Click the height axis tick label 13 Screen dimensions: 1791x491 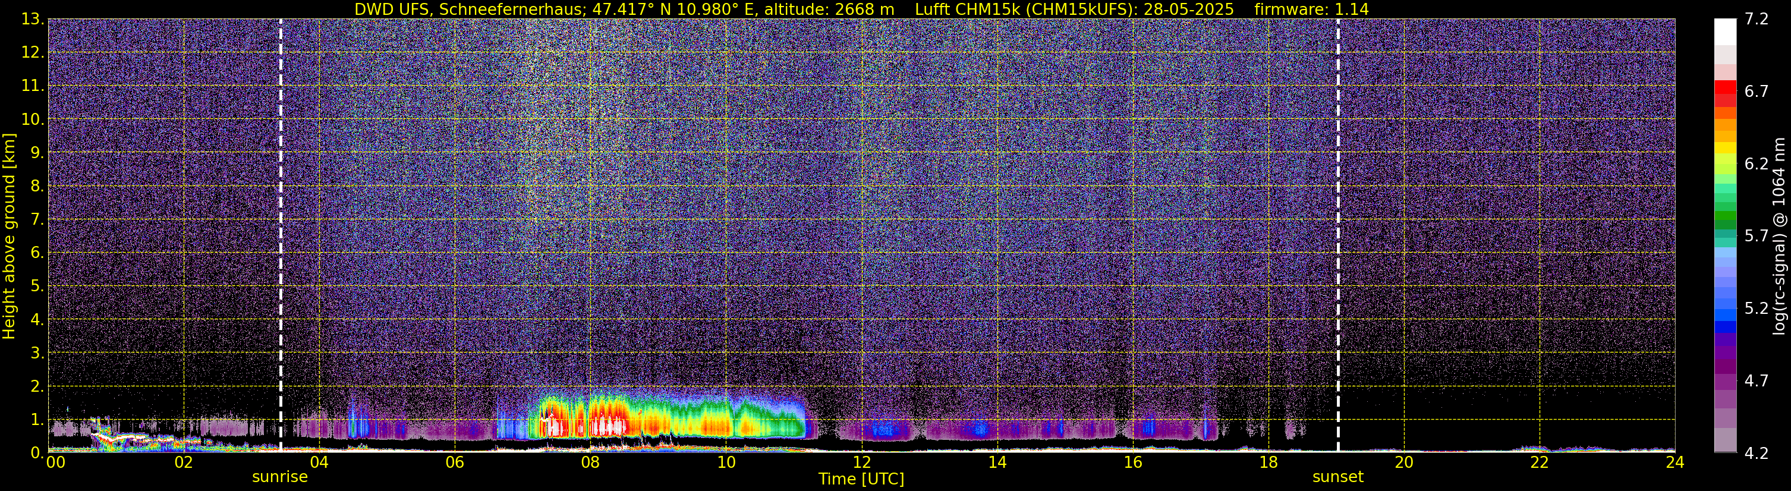pyautogui.click(x=32, y=20)
